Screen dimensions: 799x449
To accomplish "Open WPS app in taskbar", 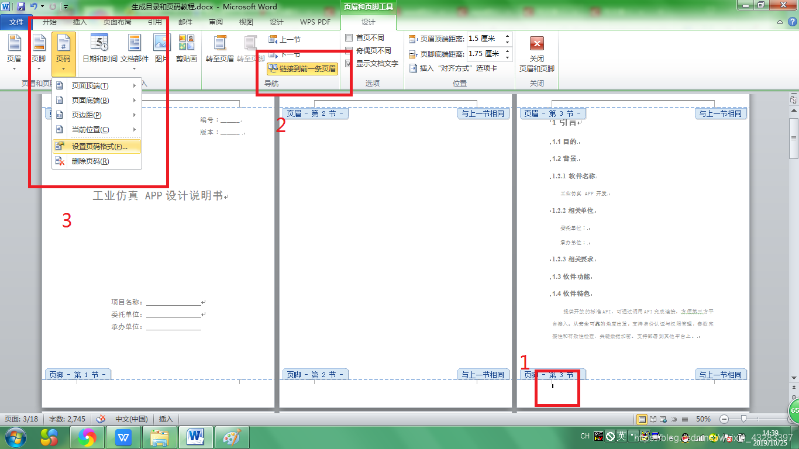I will click(123, 437).
